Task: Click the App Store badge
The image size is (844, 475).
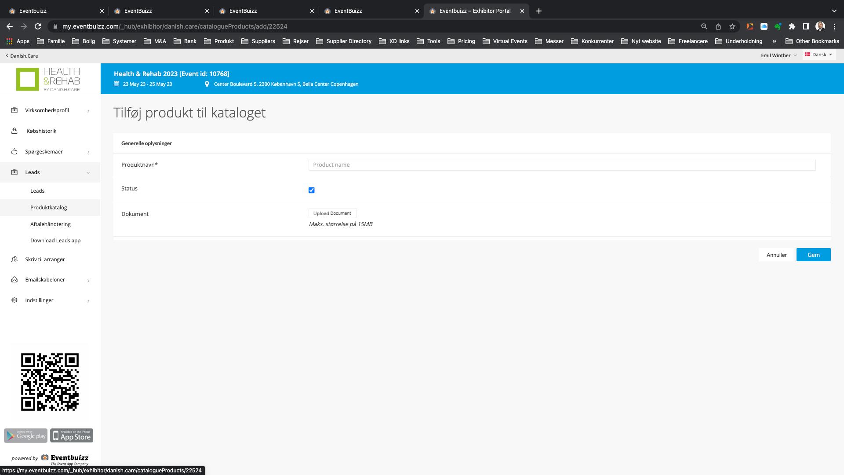Action: tap(72, 435)
